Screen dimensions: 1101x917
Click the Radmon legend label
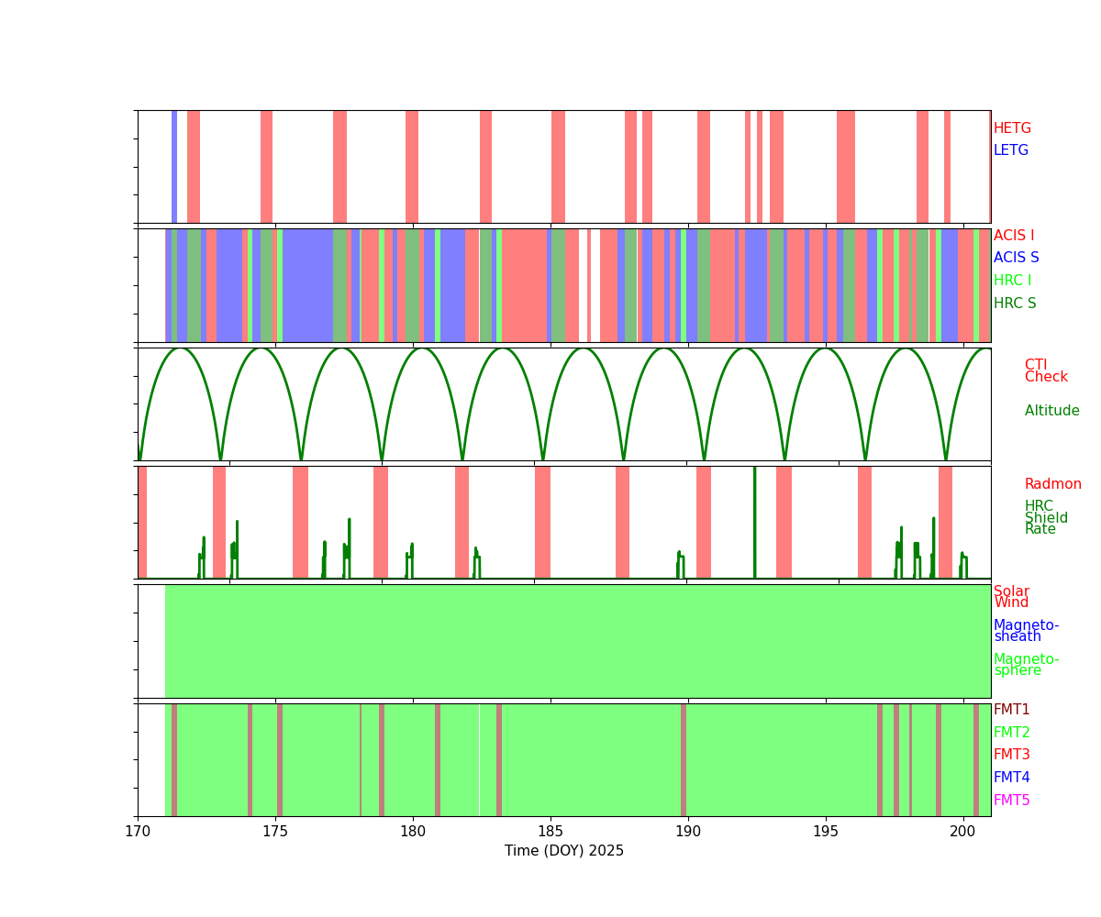1053,484
